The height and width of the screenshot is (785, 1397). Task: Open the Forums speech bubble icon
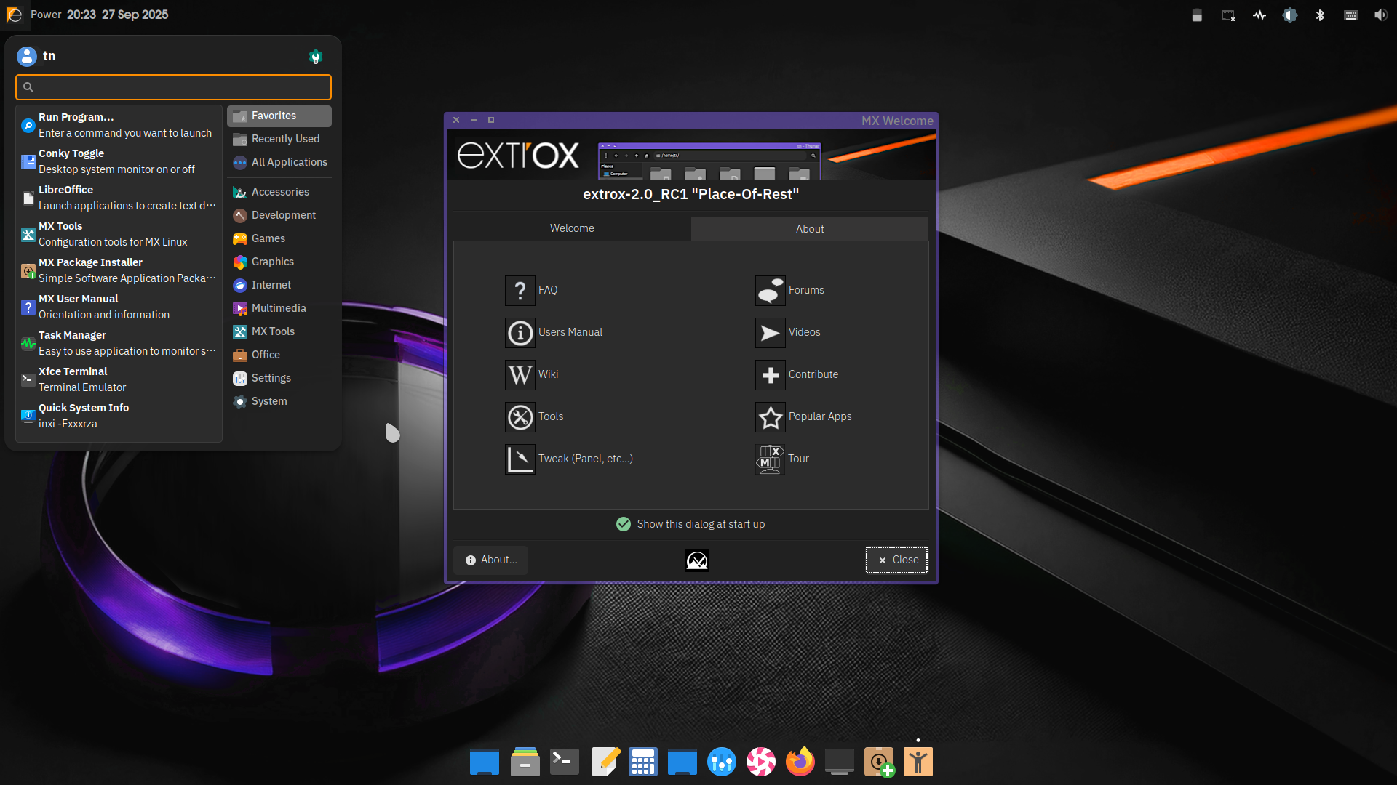pyautogui.click(x=770, y=290)
